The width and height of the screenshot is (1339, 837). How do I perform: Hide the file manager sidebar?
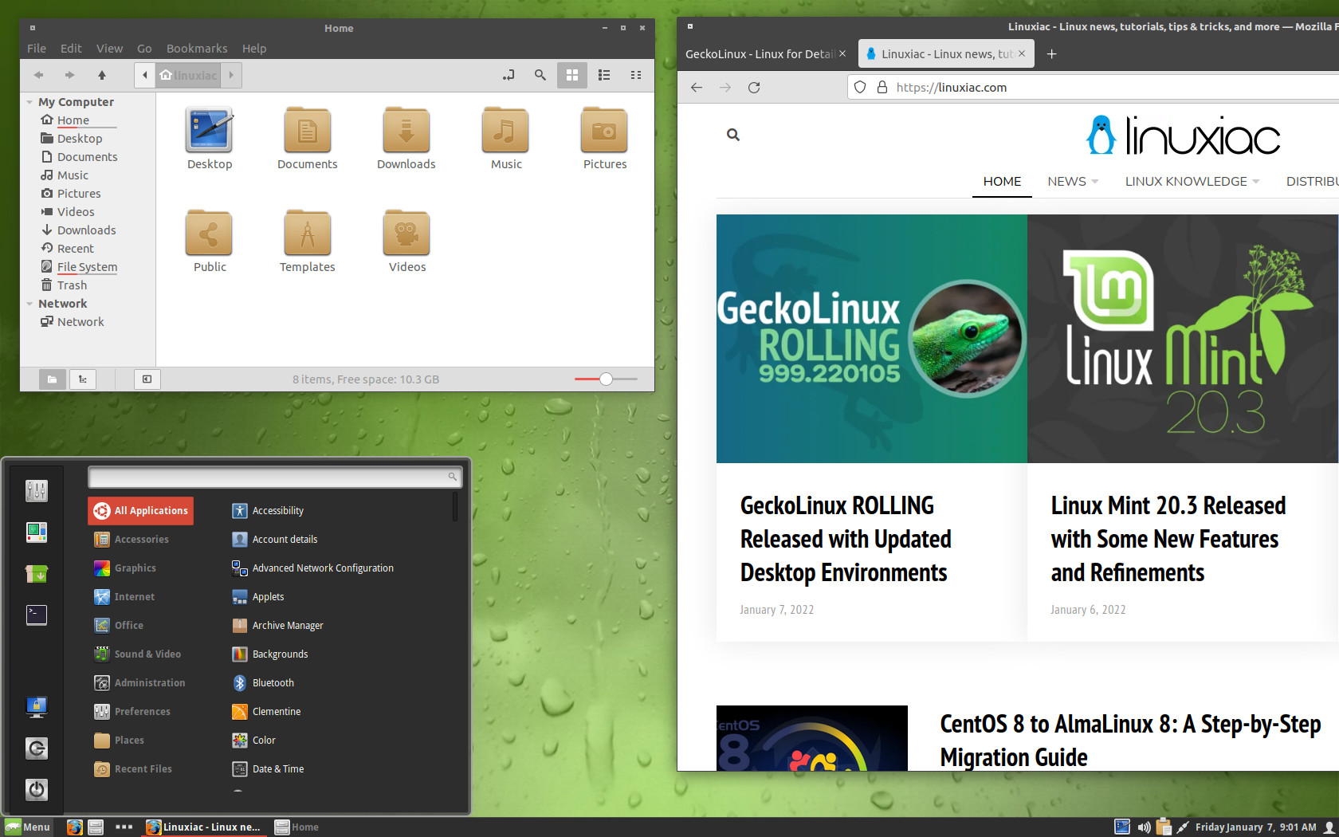(x=147, y=379)
